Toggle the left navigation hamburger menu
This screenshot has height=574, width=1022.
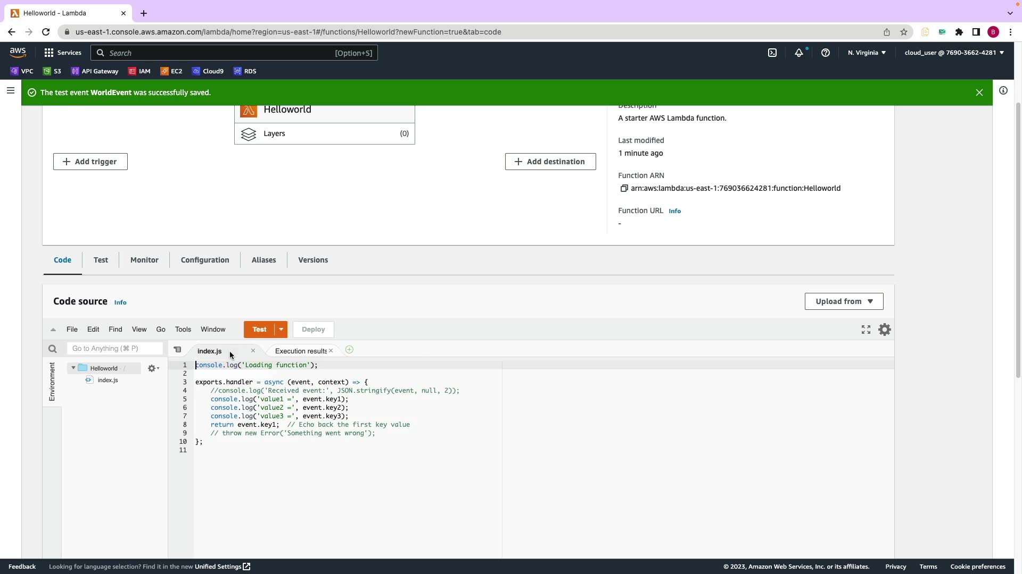[10, 91]
